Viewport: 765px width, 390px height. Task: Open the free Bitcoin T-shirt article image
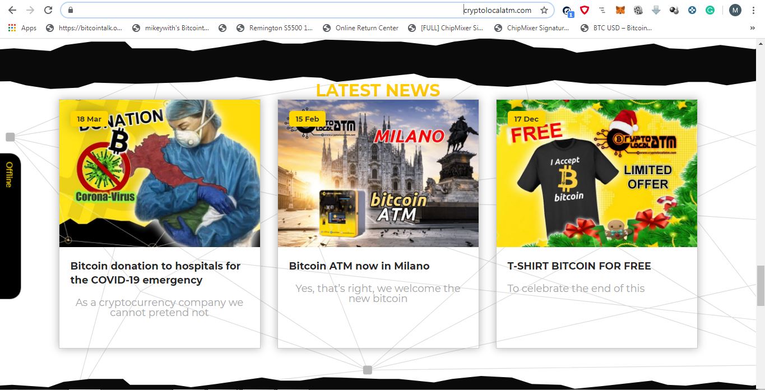pyautogui.click(x=597, y=173)
